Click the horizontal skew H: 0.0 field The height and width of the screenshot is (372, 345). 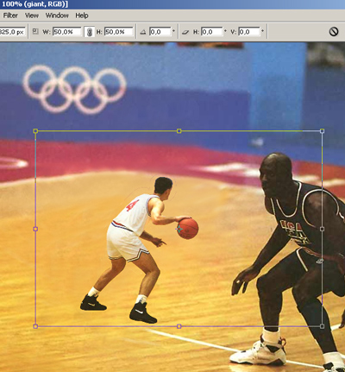pyautogui.click(x=211, y=32)
